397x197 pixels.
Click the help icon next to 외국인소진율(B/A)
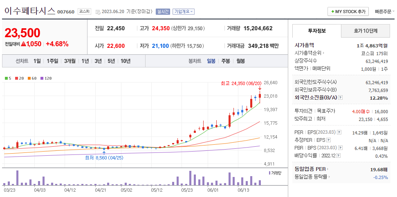[x=340, y=98]
